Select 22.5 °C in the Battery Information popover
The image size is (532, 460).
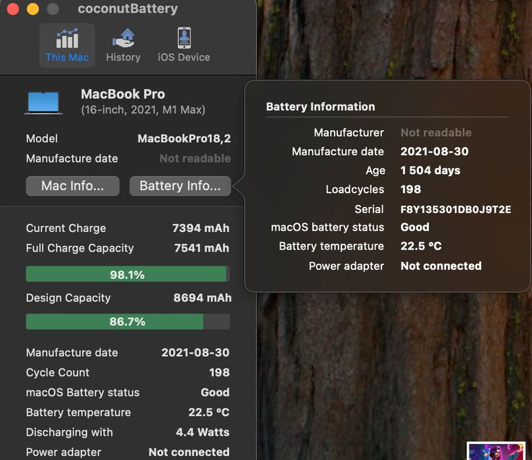coord(421,246)
